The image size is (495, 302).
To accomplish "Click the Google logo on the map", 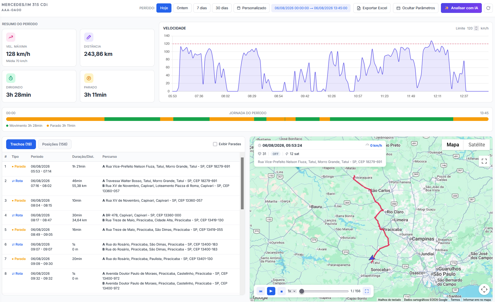I will point(261,298).
